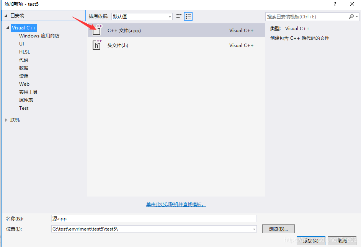Select the C++ 文件(.cpp) template icon
Screen dimensions: 361x247
(97, 30)
